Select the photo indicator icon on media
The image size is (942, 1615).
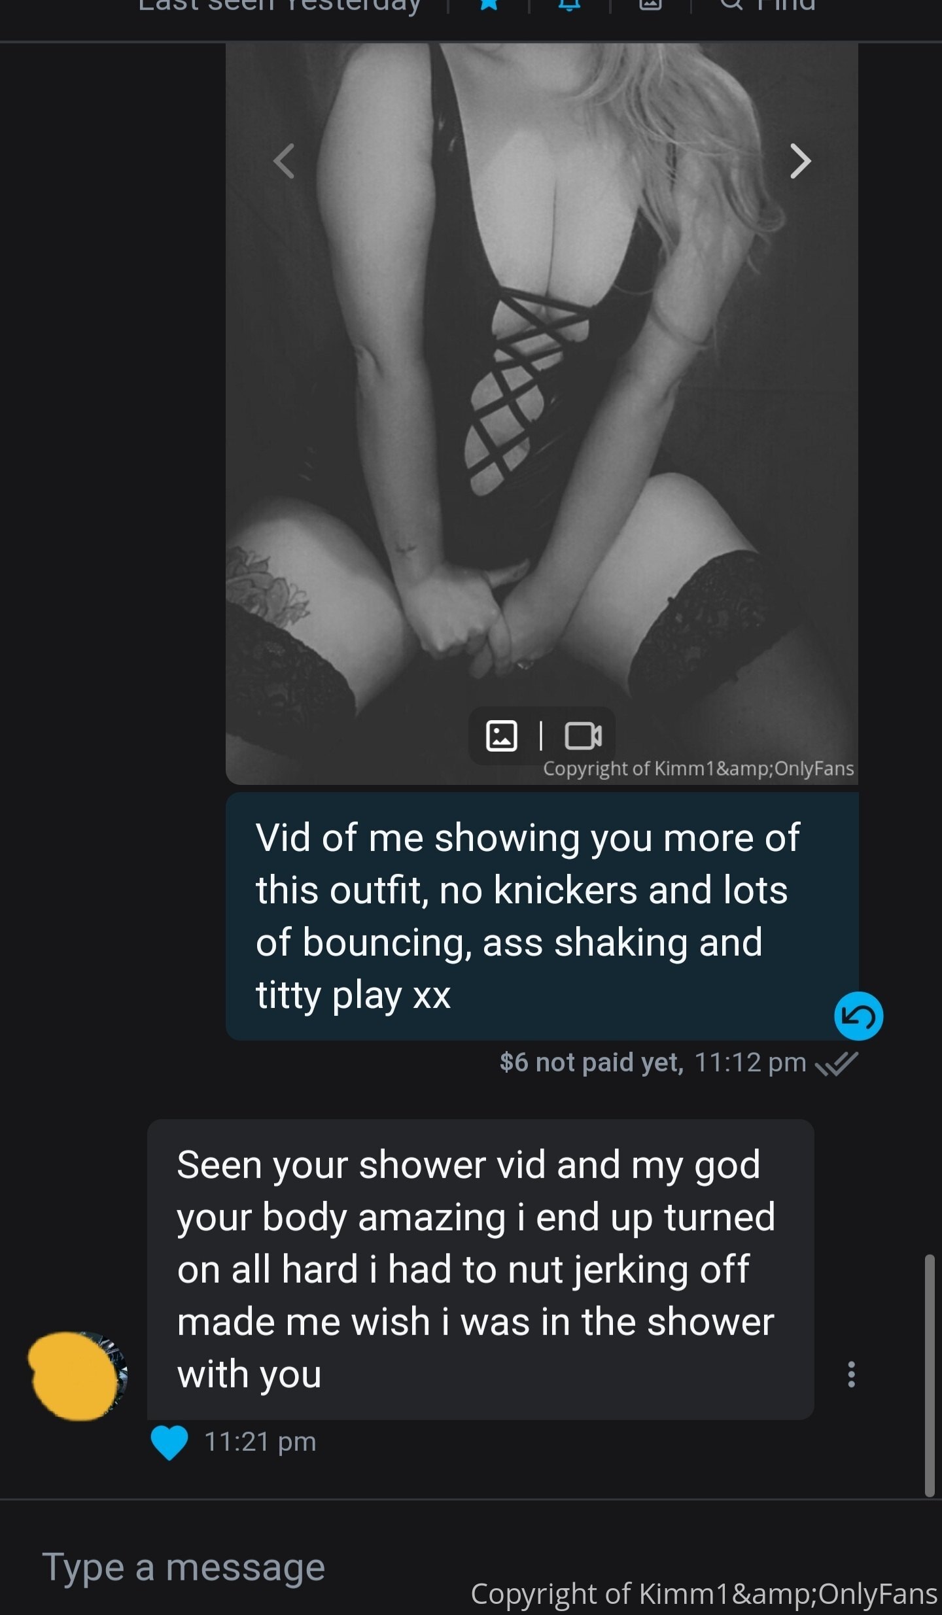pyautogui.click(x=502, y=735)
